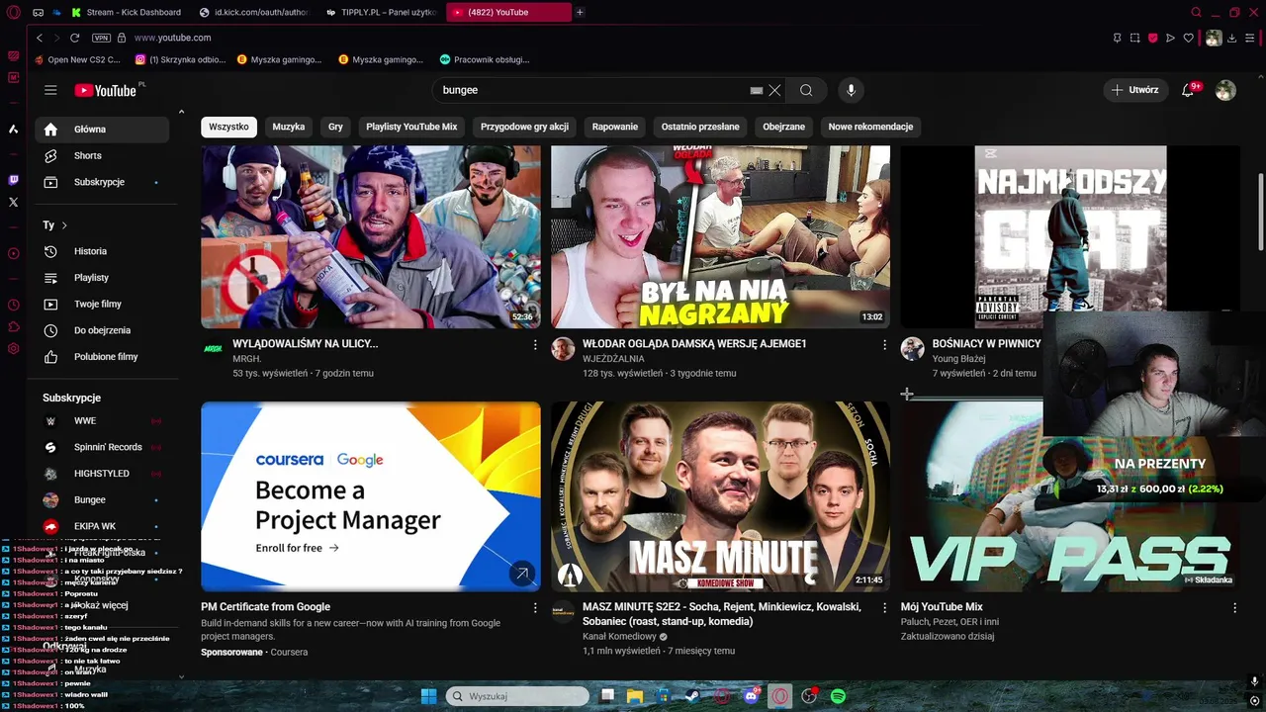Switch to Stream - Kick Dashboard tab
The height and width of the screenshot is (712, 1266).
coord(127,12)
